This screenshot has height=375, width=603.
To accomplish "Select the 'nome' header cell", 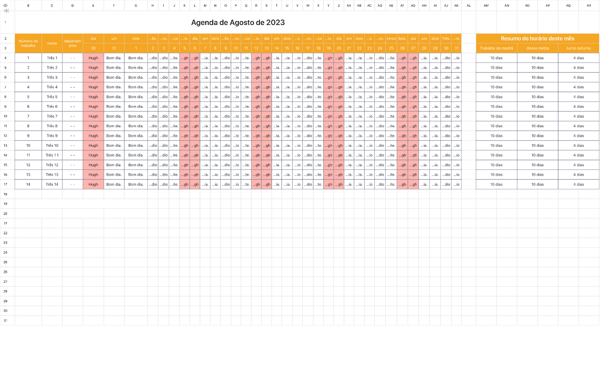I will click(52, 43).
